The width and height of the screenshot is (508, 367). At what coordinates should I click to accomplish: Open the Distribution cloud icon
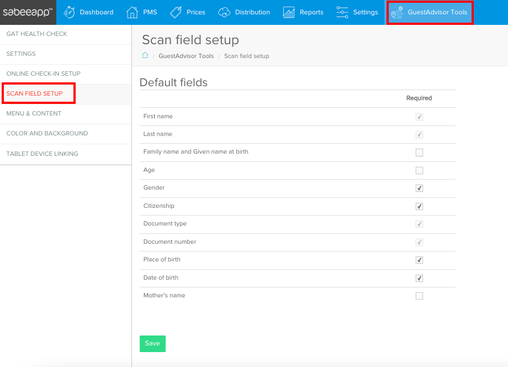click(224, 12)
